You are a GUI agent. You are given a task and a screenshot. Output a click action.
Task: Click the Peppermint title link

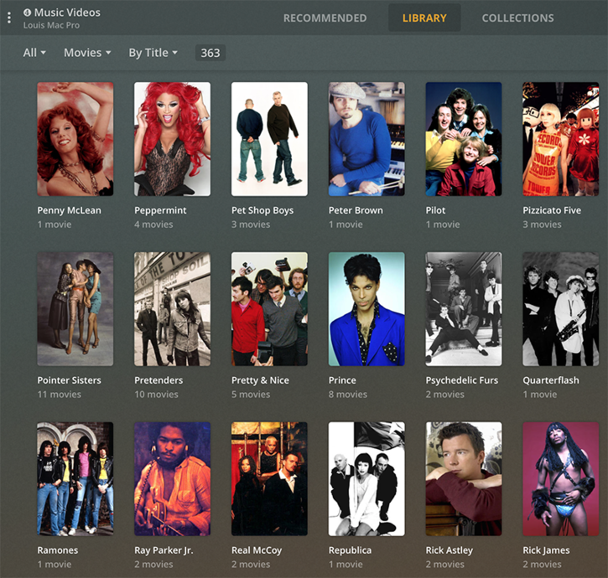point(160,211)
